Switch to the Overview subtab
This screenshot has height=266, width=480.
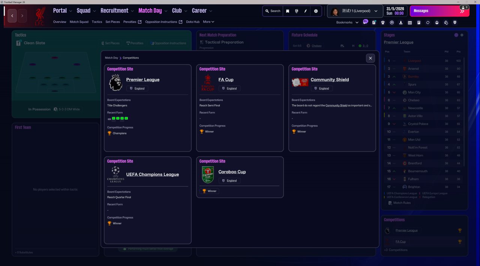(60, 22)
